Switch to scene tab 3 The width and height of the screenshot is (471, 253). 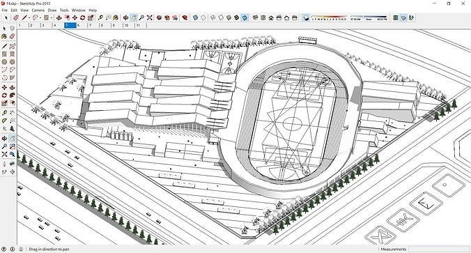tap(46, 25)
